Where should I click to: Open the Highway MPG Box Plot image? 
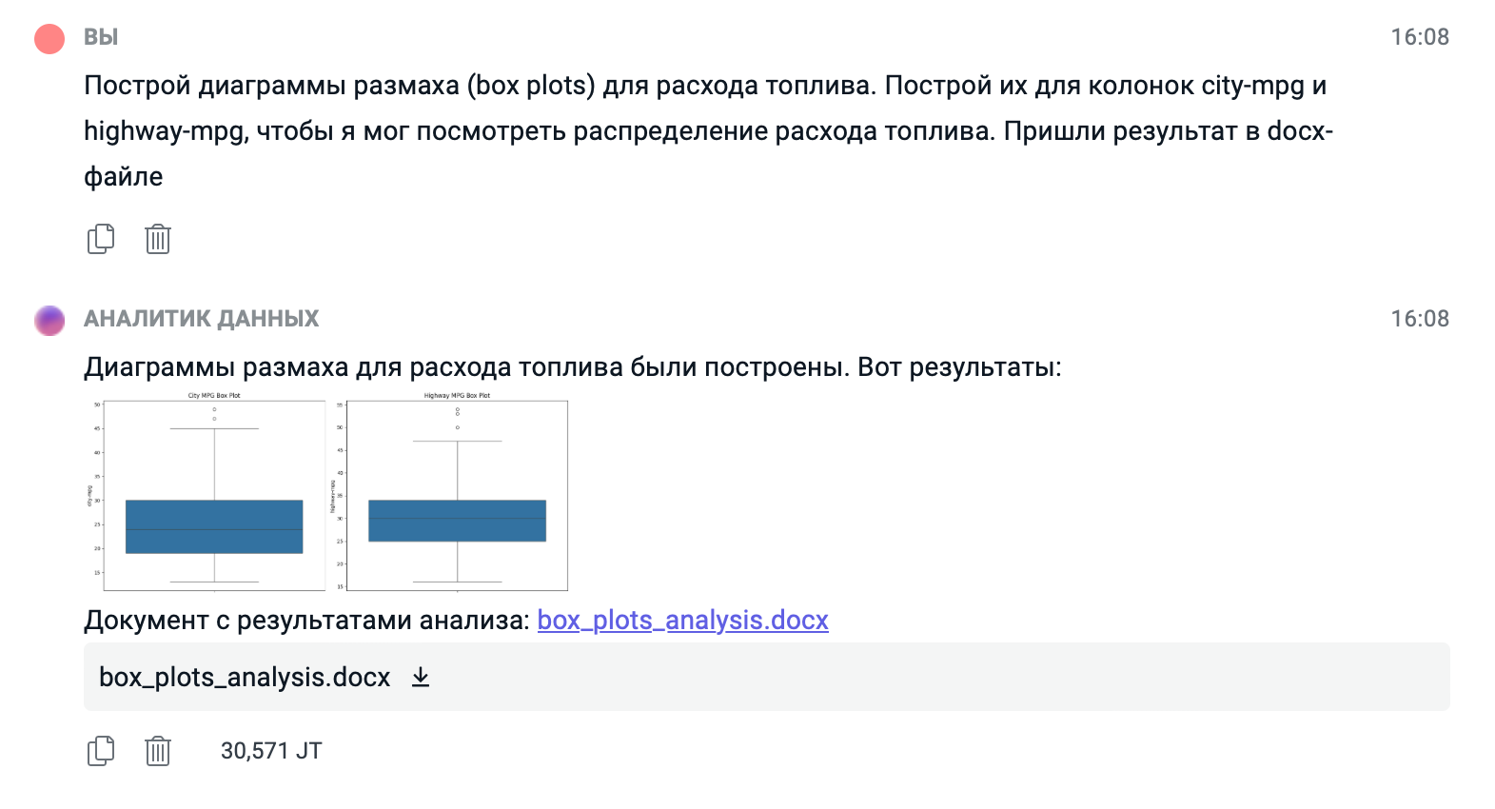[x=457, y=491]
